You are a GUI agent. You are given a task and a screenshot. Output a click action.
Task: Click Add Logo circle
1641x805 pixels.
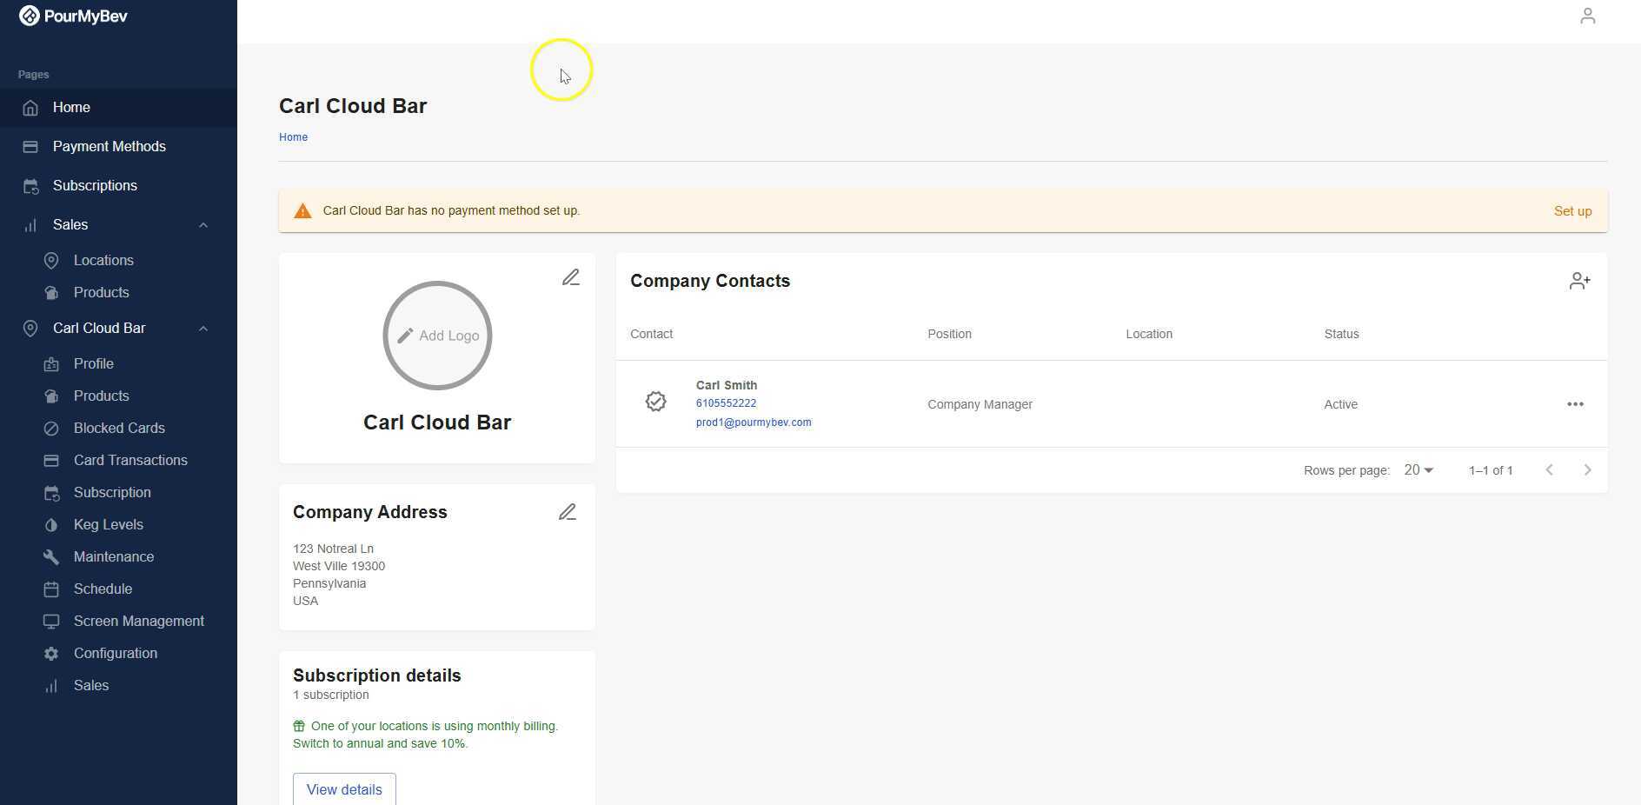[437, 336]
